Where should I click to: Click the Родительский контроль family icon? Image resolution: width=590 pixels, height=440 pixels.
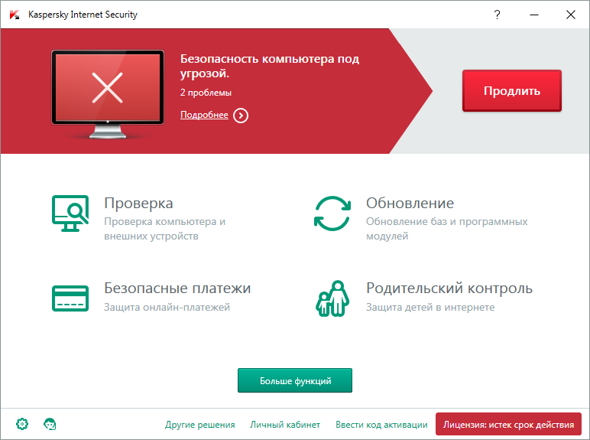point(332,298)
